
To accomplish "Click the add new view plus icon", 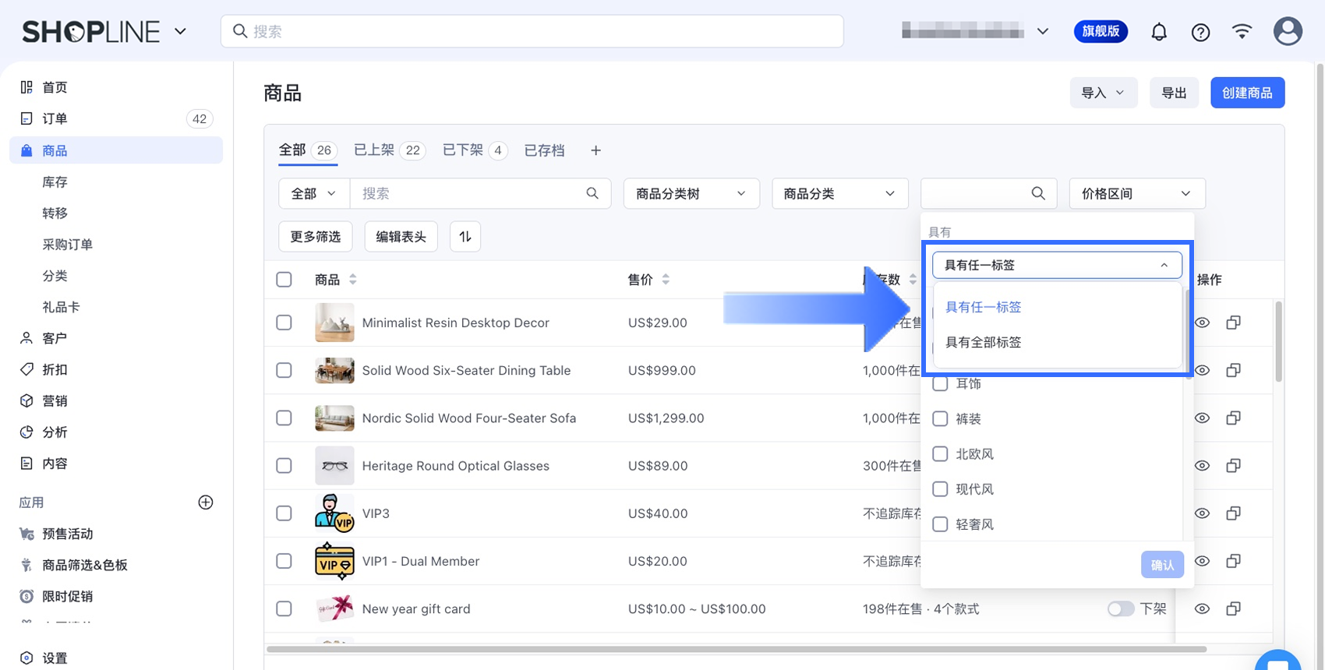I will 595,150.
